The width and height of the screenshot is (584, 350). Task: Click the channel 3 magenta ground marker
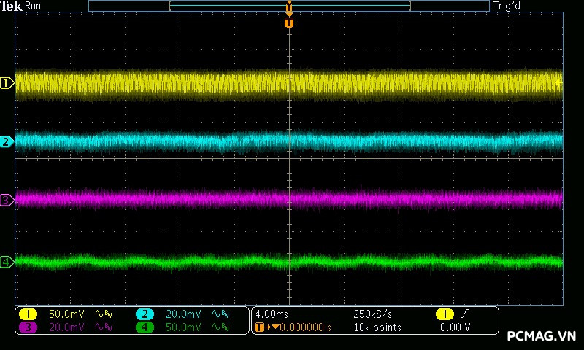(x=7, y=200)
